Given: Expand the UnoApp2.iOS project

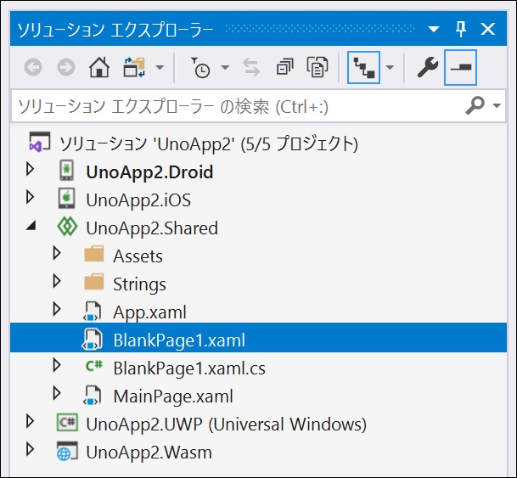Looking at the screenshot, I should coord(31,197).
